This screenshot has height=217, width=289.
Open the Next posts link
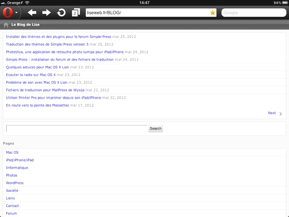[x=271, y=113]
